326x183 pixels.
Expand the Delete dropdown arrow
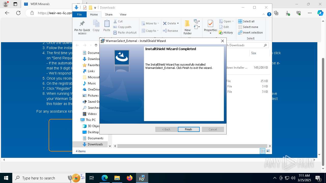coord(178,23)
